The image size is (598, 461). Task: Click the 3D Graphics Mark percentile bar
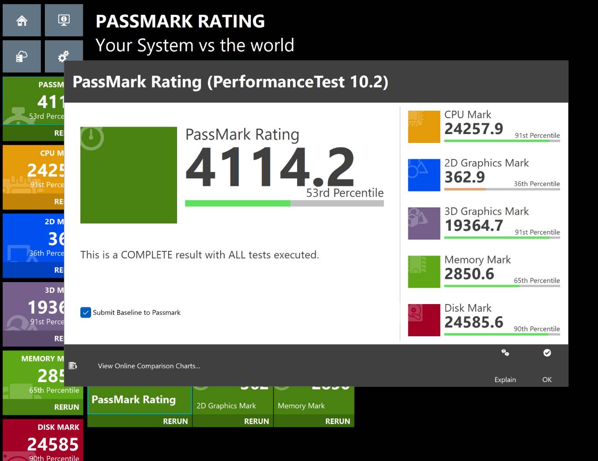502,237
